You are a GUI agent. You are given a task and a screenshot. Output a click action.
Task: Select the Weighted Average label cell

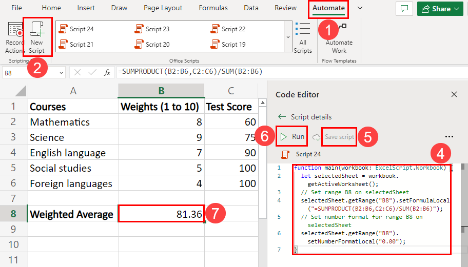click(x=73, y=214)
